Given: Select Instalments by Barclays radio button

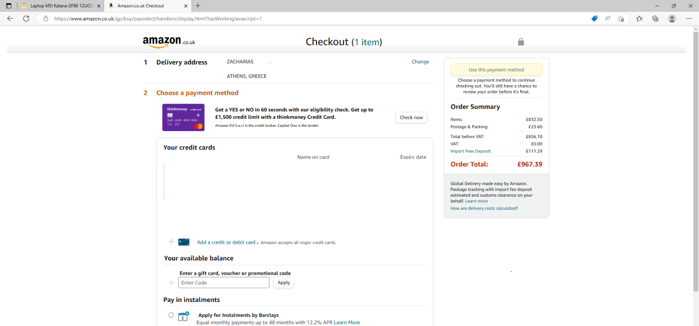Looking at the screenshot, I should coord(171,315).
